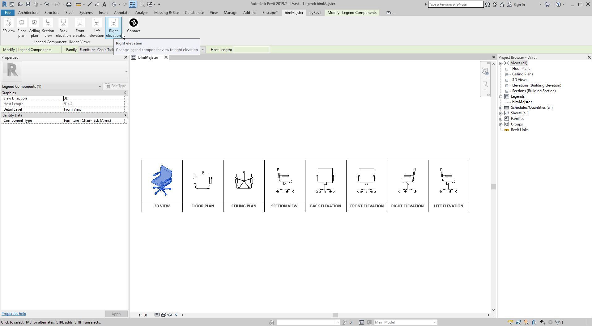Open the File menu tab

(7, 13)
